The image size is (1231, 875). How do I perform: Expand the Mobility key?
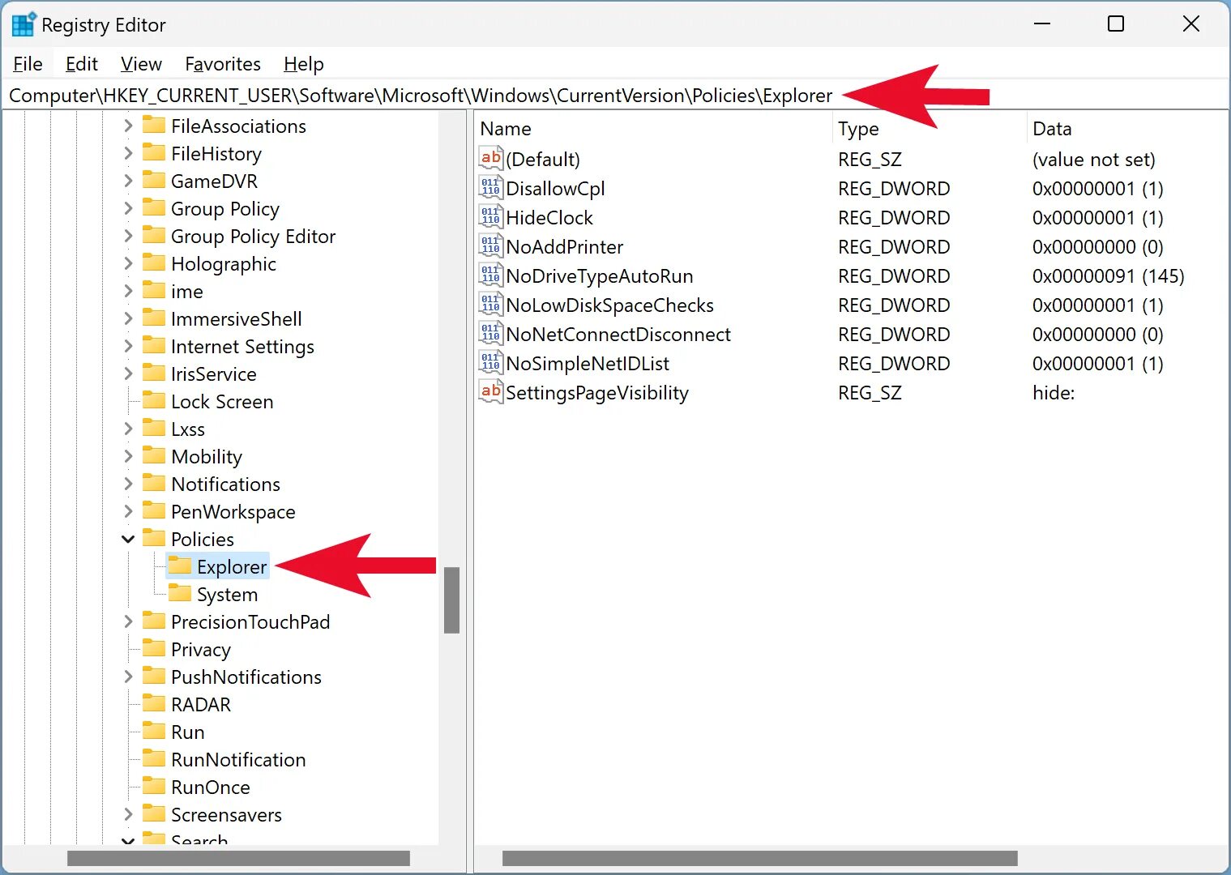point(128,456)
